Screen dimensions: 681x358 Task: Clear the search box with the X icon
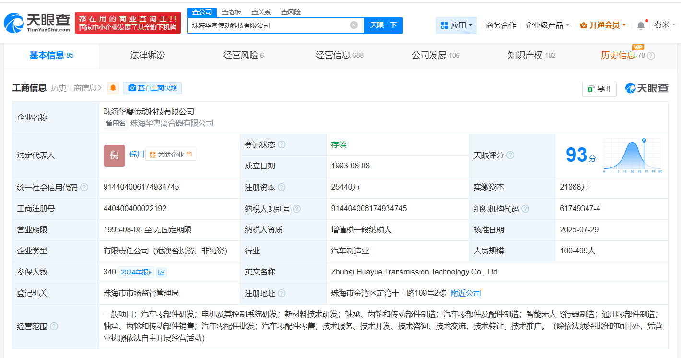point(354,25)
